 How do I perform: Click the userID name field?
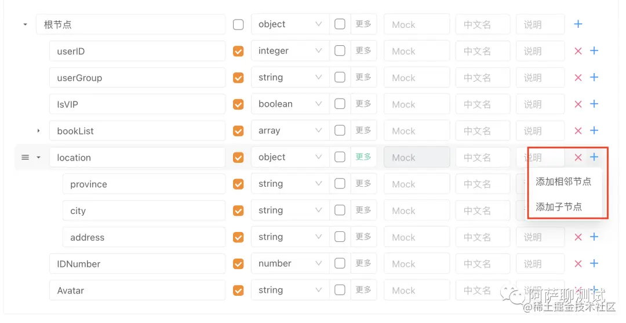[x=137, y=51]
